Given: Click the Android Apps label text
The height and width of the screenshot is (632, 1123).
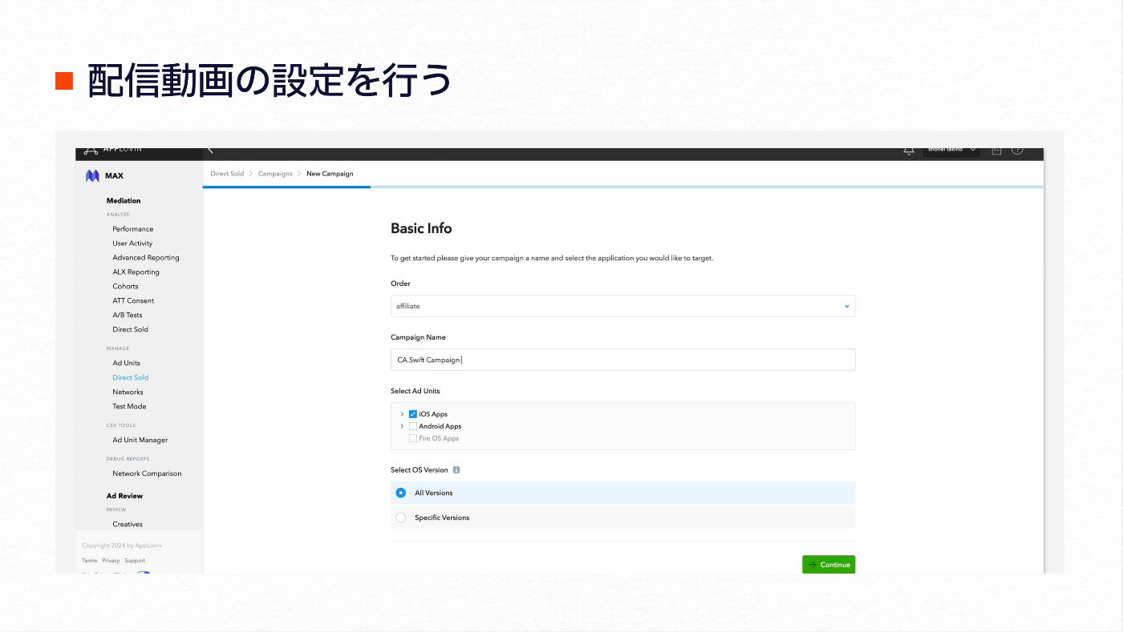Looking at the screenshot, I should 440,426.
